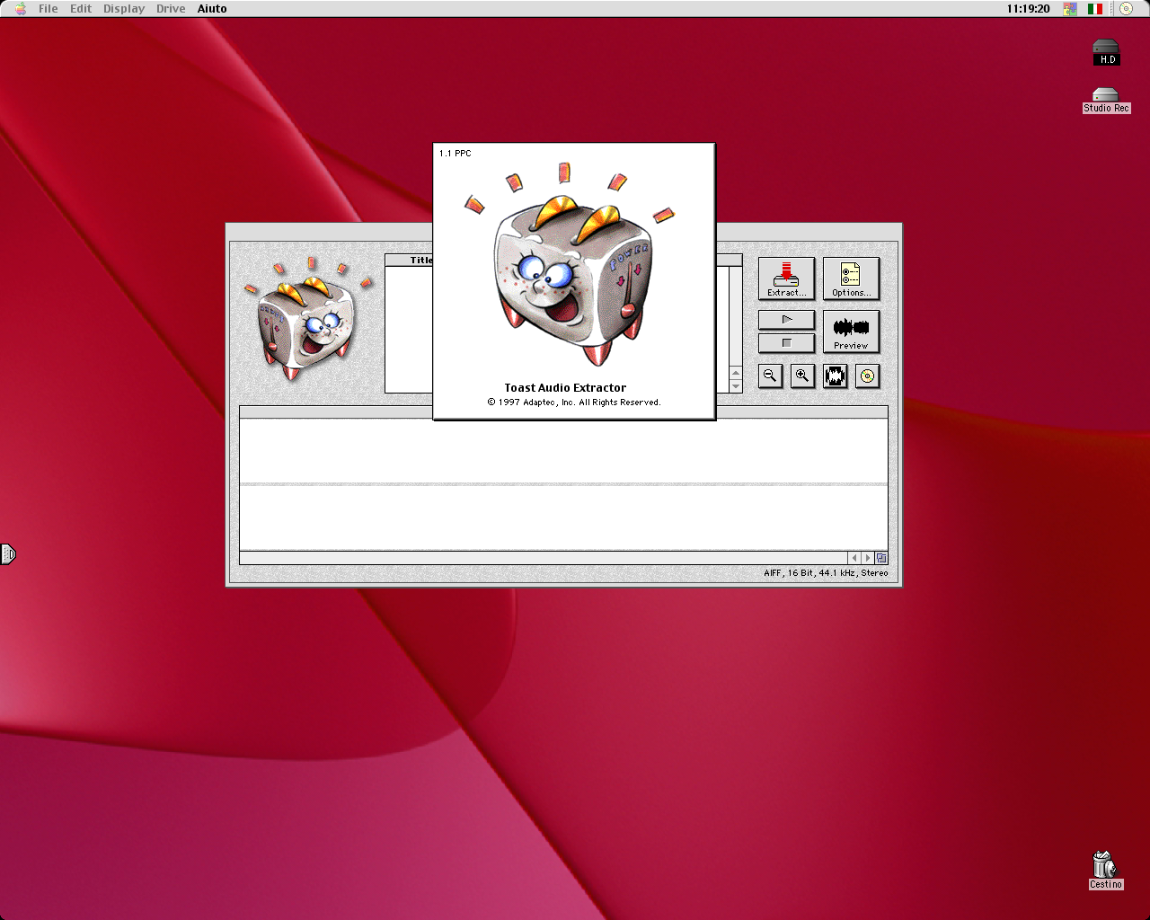
Task: Open the Edit menu
Action: coord(81,9)
